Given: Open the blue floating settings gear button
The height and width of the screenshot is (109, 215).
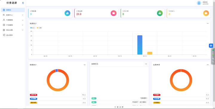Looking at the screenshot, I should coord(211,46).
